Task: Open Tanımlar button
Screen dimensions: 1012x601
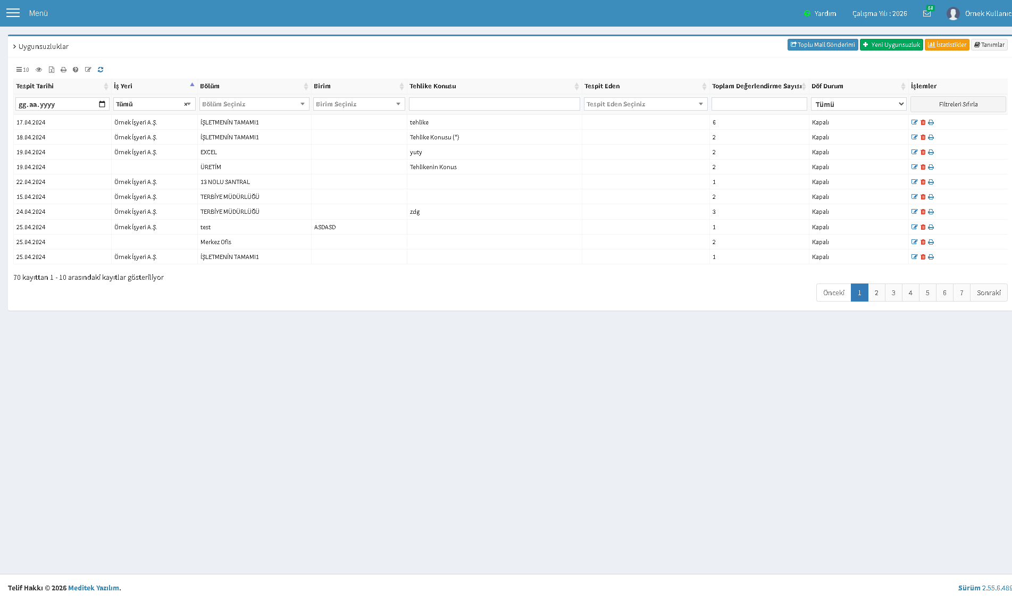Action: (989, 45)
